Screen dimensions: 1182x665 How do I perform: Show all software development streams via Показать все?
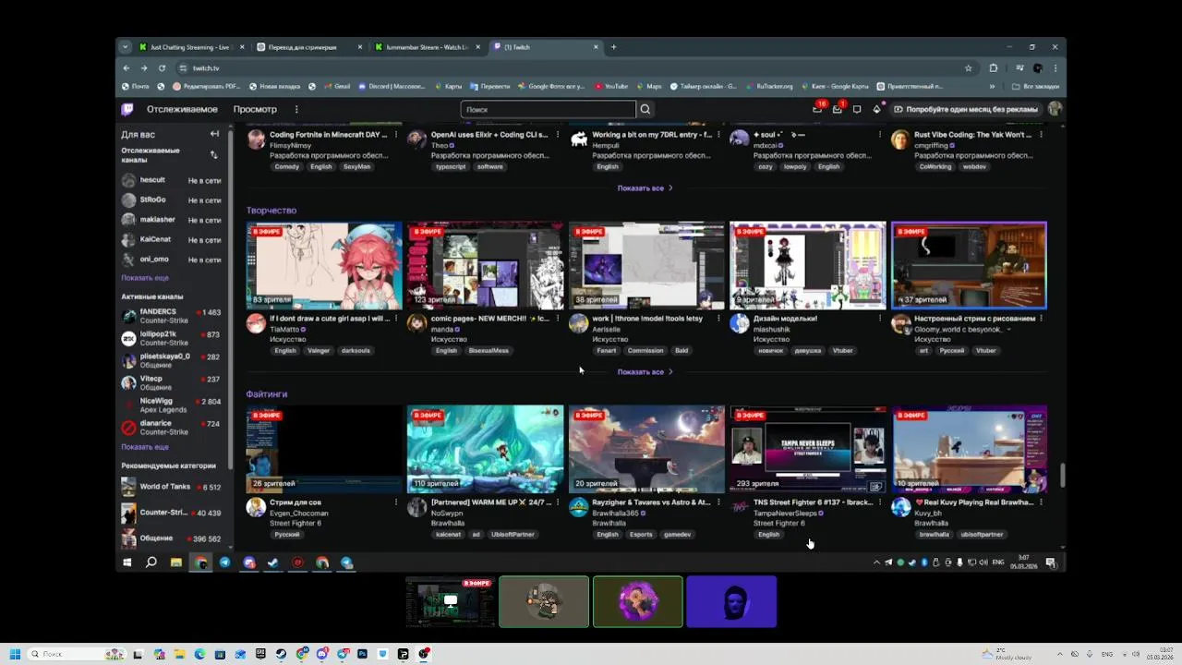click(645, 188)
